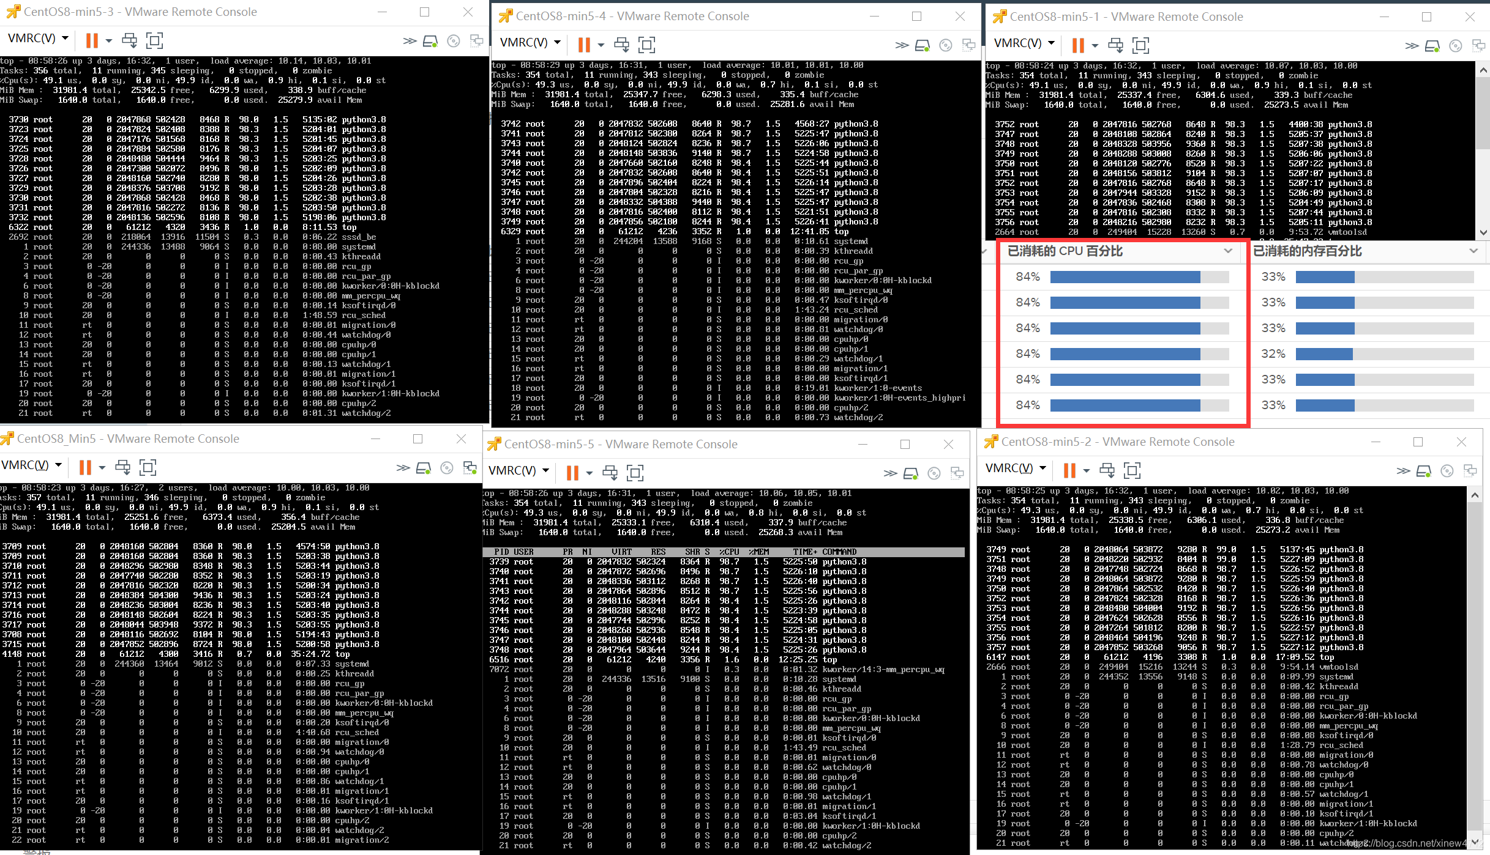Click the network adapter icon in CentOS8-min5-3
The width and height of the screenshot is (1490, 855).
click(x=476, y=41)
